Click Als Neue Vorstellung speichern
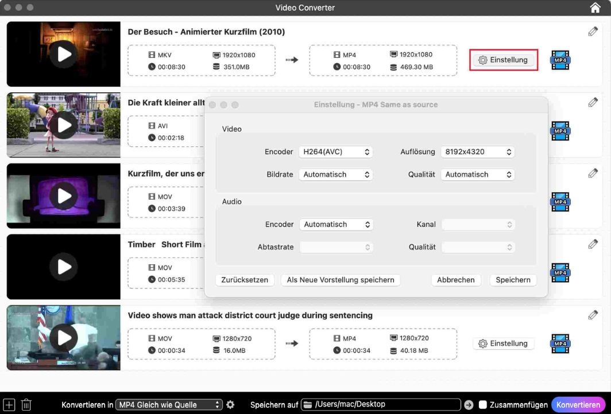Viewport: 611px width, 414px height. point(341,280)
